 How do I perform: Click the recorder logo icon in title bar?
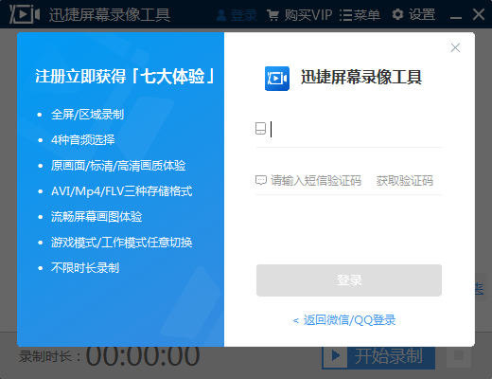tap(25, 14)
